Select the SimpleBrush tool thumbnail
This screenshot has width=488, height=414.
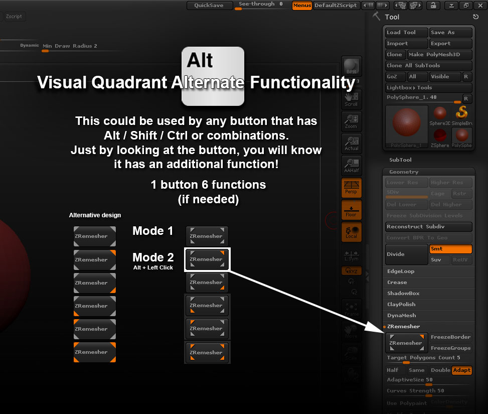click(461, 113)
